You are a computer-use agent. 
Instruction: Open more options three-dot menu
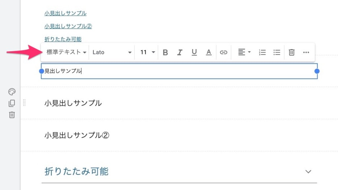pyautogui.click(x=306, y=52)
